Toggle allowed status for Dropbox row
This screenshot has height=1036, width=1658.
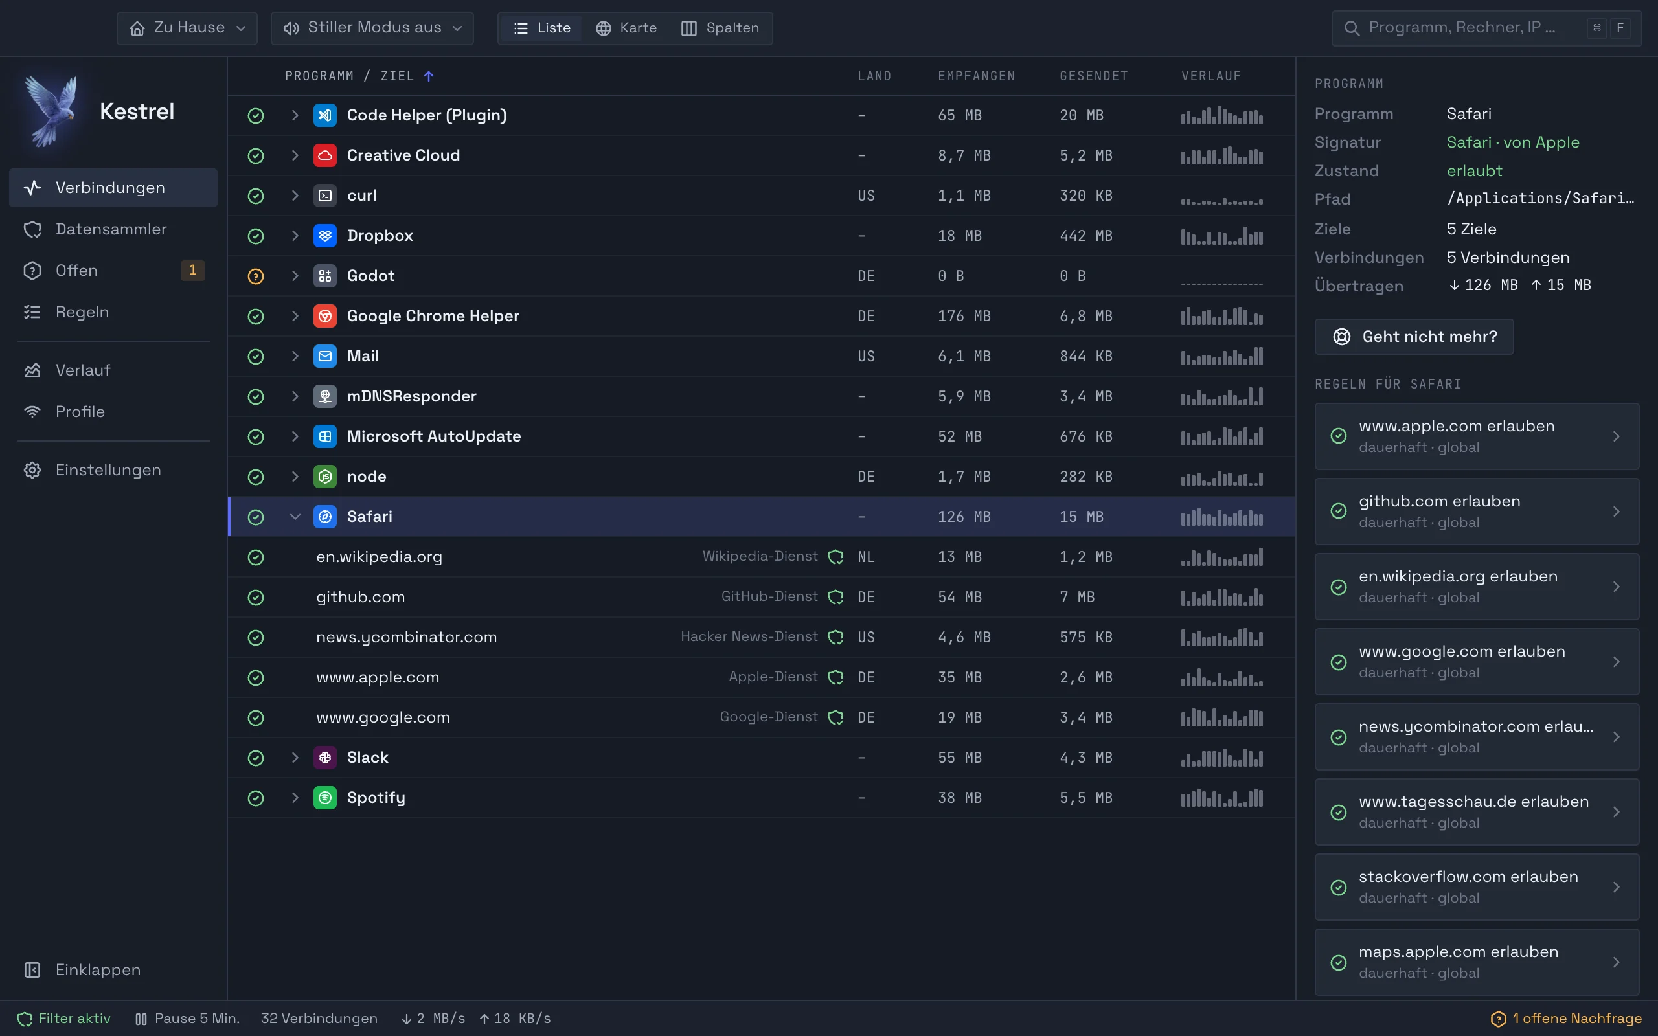click(x=256, y=236)
